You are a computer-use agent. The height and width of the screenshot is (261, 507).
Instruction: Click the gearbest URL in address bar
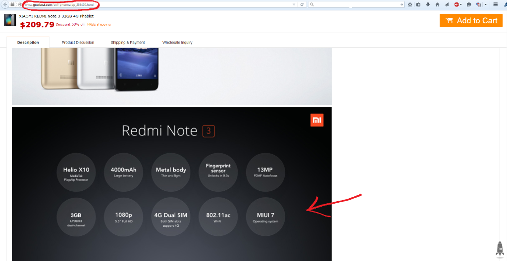[59, 4]
